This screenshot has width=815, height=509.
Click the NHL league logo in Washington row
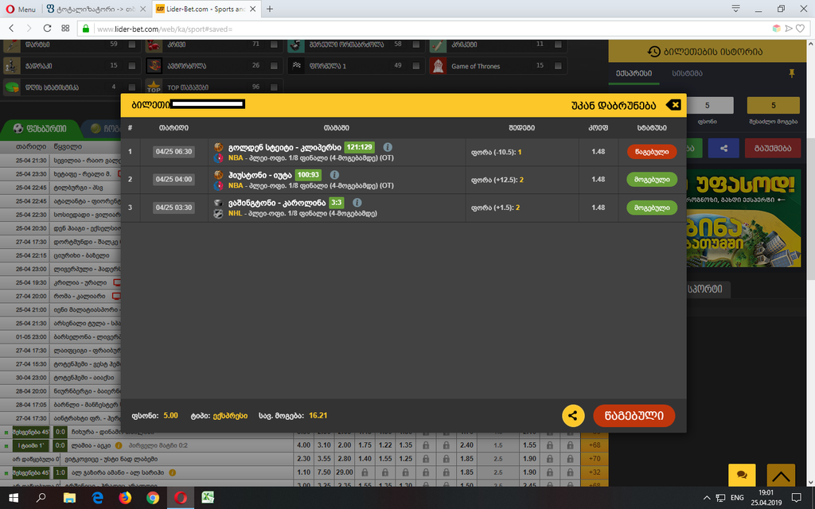pyautogui.click(x=218, y=213)
